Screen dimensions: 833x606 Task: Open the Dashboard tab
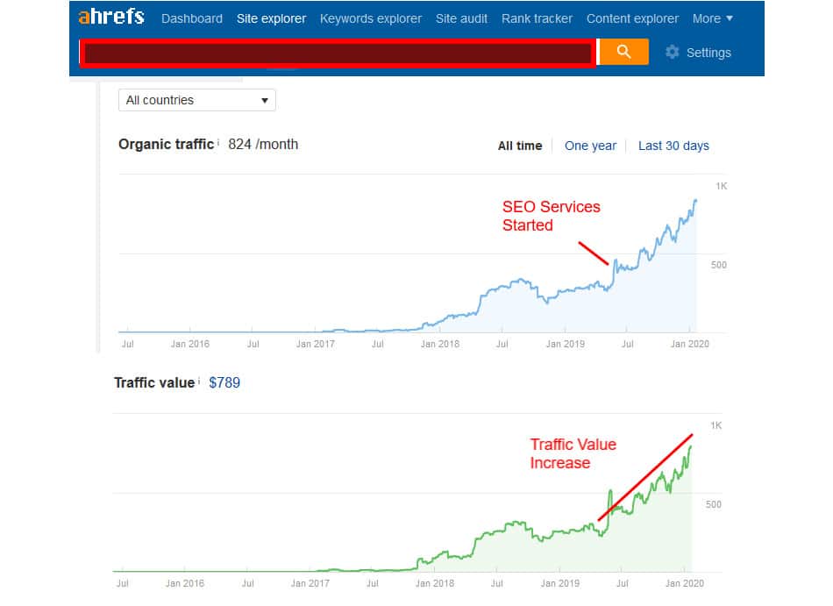click(192, 18)
